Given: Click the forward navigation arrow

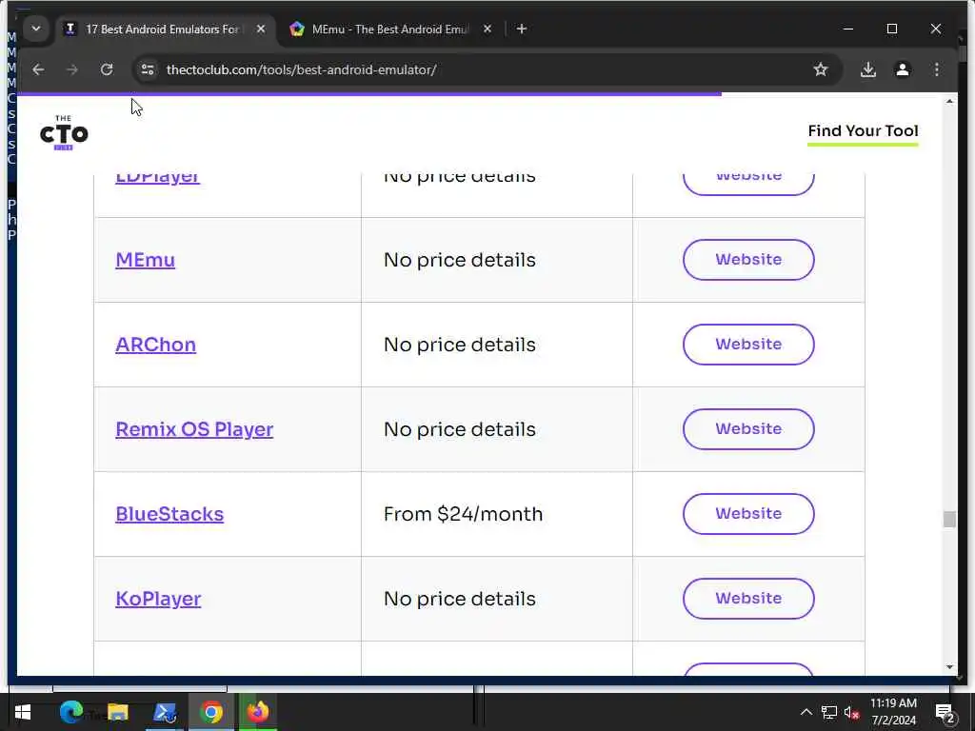Looking at the screenshot, I should [72, 69].
